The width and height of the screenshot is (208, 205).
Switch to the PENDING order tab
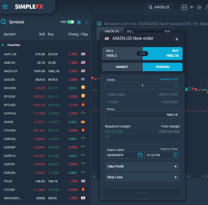[x=162, y=67]
